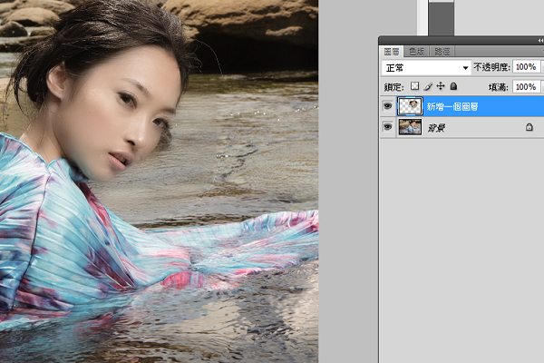
Task: Hide the 新增一個圖層 layer via eye
Action: [387, 106]
